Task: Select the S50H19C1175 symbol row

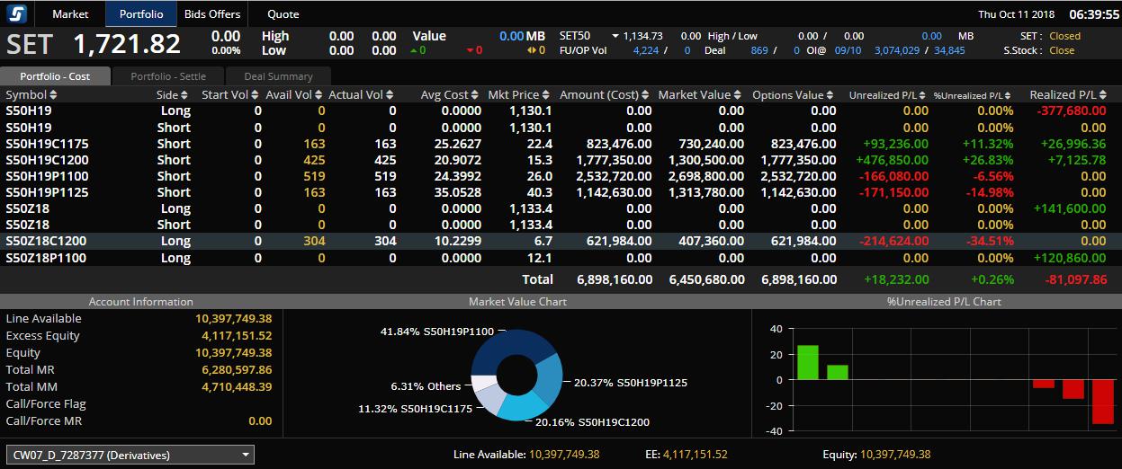Action: pyautogui.click(x=561, y=144)
